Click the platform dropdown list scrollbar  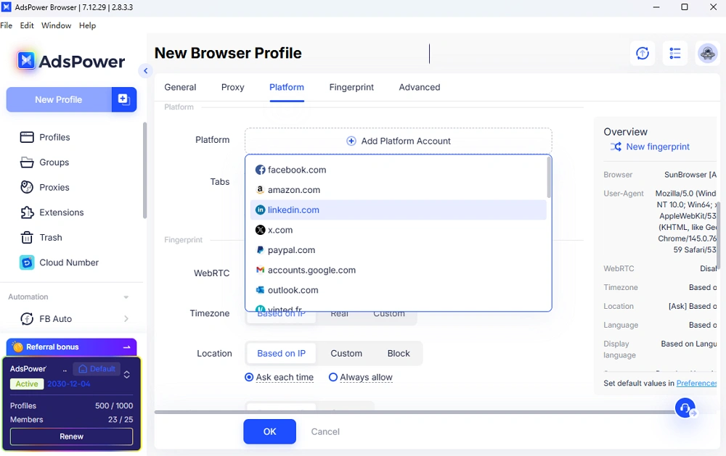pos(549,178)
